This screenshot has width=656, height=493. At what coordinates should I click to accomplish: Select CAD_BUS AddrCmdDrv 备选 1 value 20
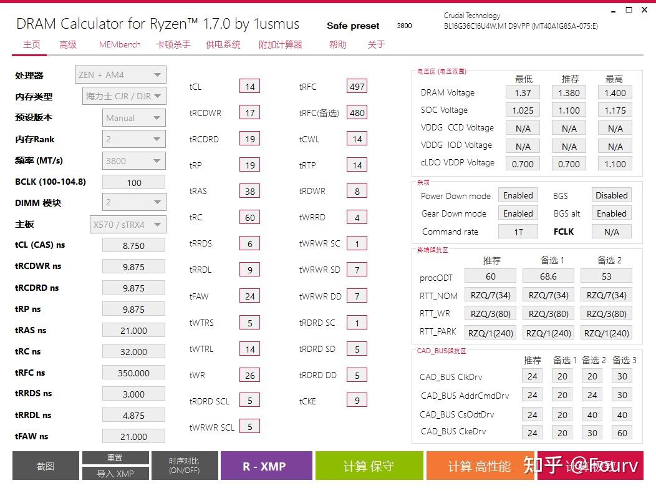(x=562, y=395)
